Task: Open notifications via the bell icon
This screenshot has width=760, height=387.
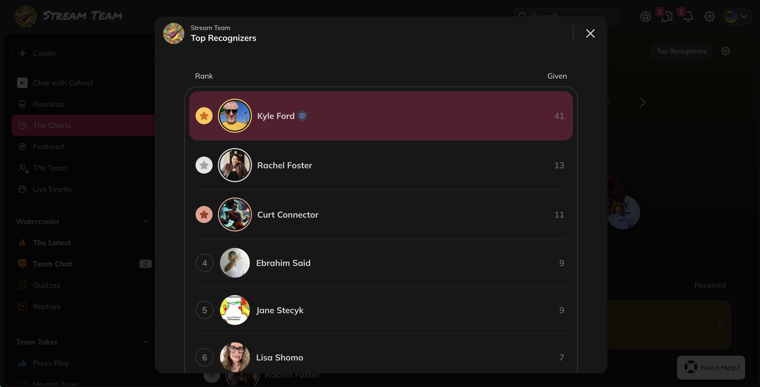Action: pos(688,16)
